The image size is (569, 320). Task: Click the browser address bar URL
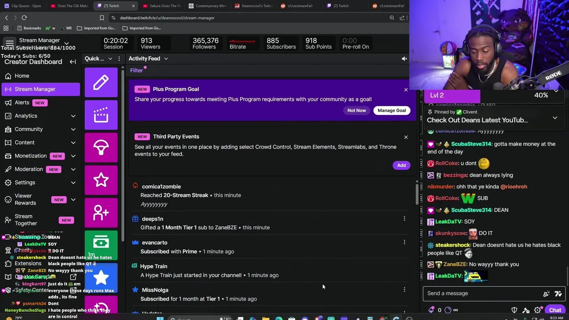pos(167,18)
